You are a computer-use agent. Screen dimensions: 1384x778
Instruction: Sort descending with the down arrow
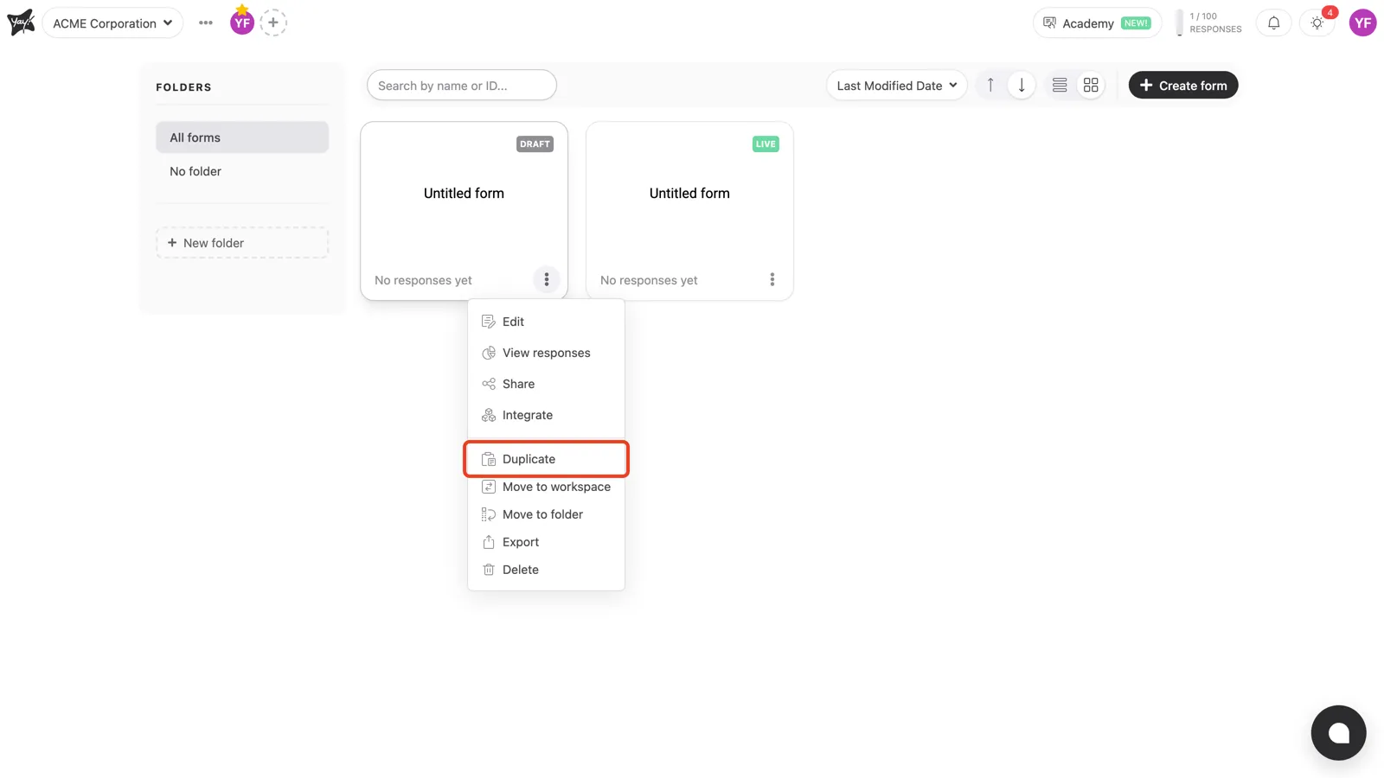[1022, 85]
